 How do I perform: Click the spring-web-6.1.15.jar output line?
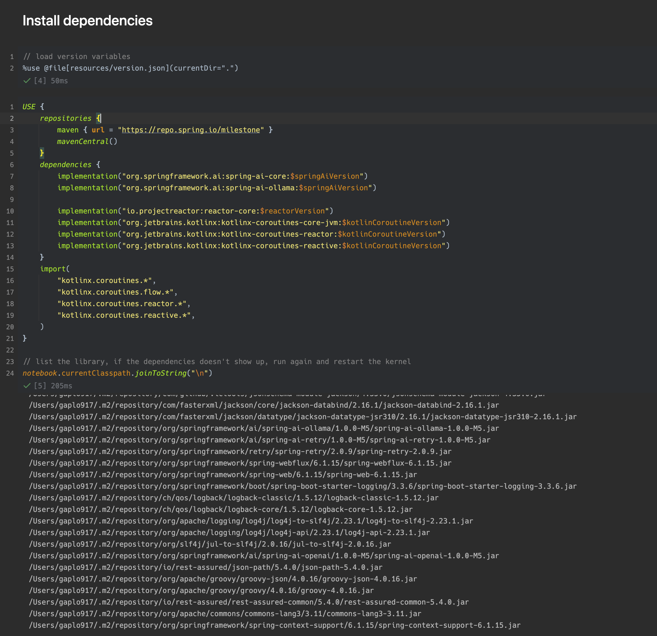pyautogui.click(x=223, y=475)
